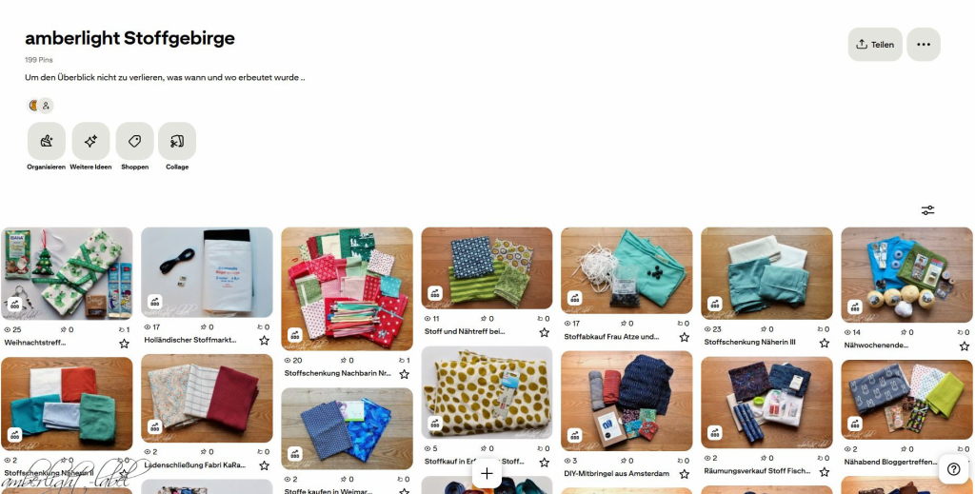The width and height of the screenshot is (975, 494).
Task: Favorite the Weihnachtstreff pin with star
Action: (x=125, y=343)
